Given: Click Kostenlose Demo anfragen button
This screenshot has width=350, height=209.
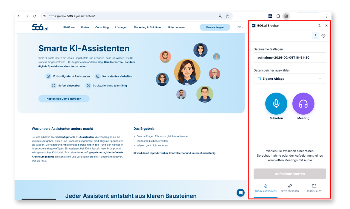Looking at the screenshot, I should (x=64, y=99).
